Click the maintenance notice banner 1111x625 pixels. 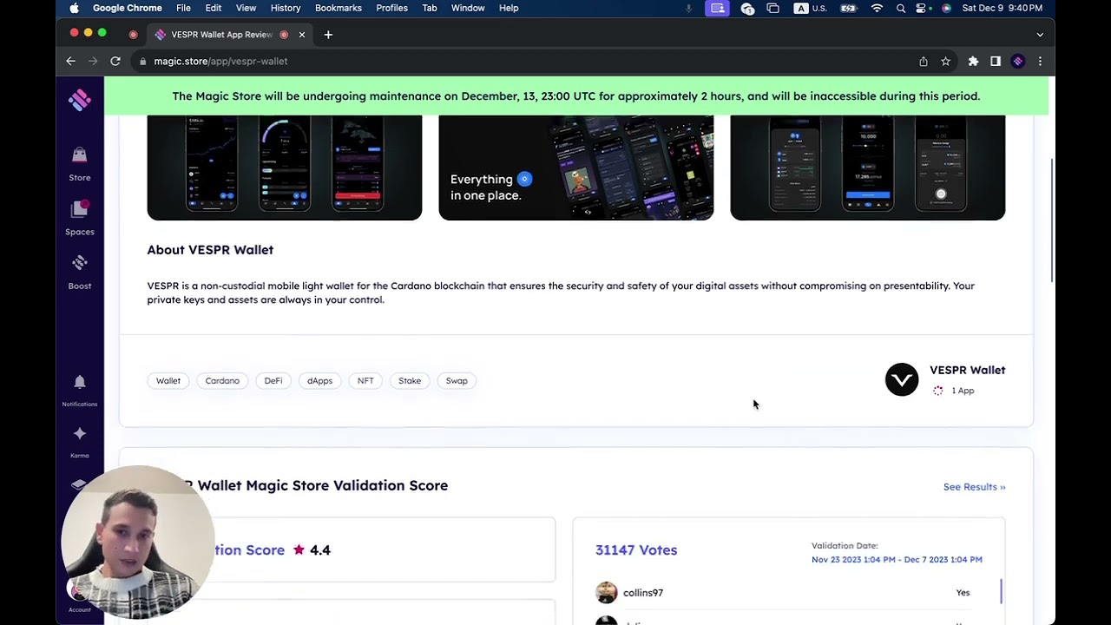576,95
